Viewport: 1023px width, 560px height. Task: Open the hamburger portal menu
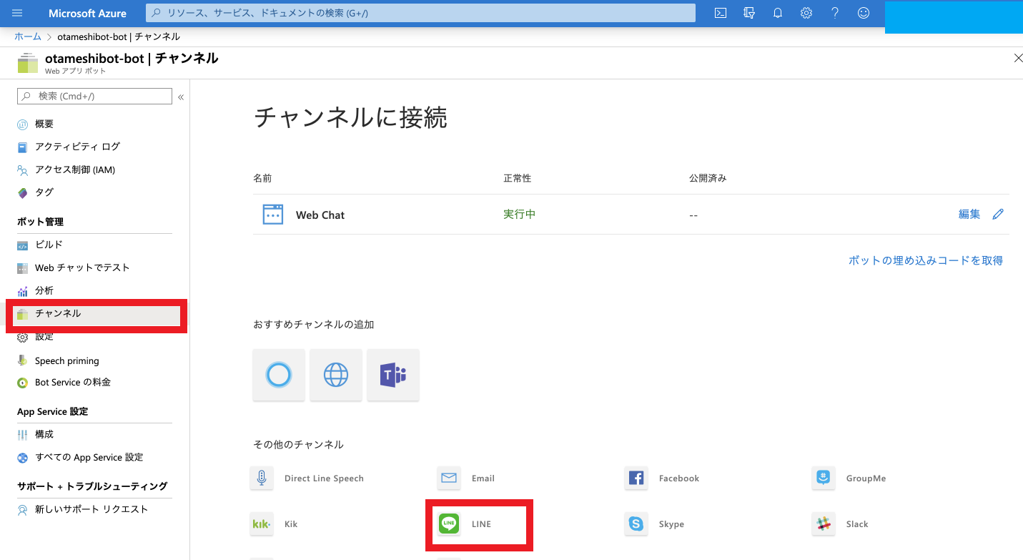point(17,13)
